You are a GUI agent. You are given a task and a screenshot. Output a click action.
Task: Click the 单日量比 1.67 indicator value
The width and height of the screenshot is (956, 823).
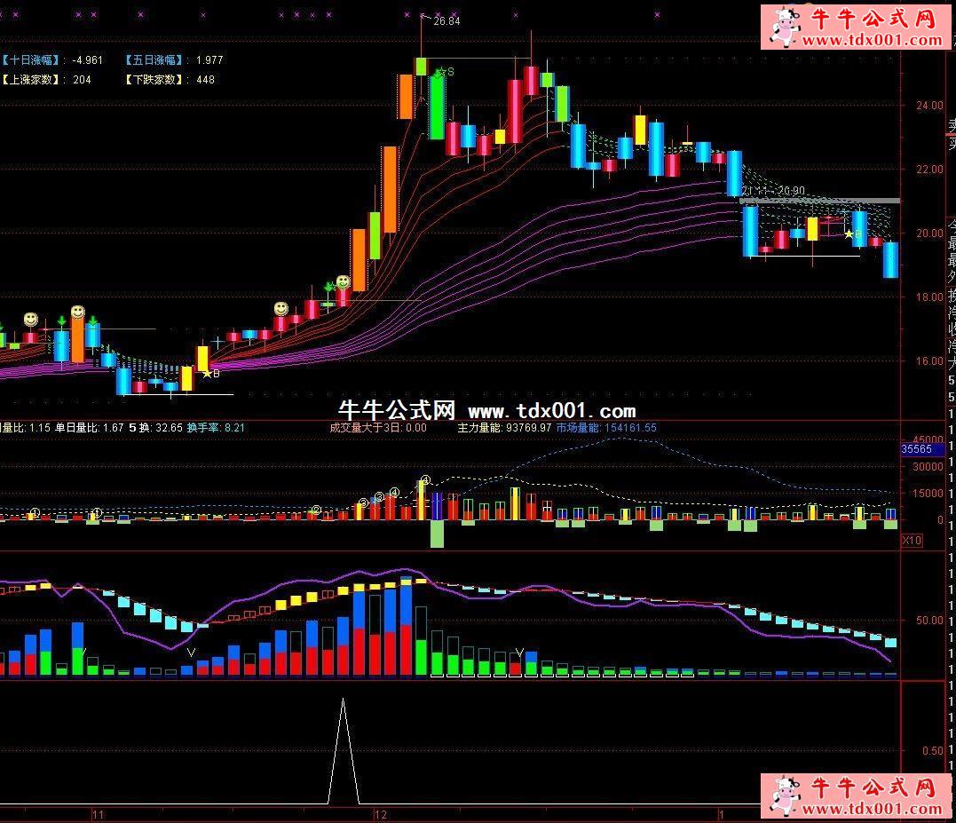[x=89, y=428]
